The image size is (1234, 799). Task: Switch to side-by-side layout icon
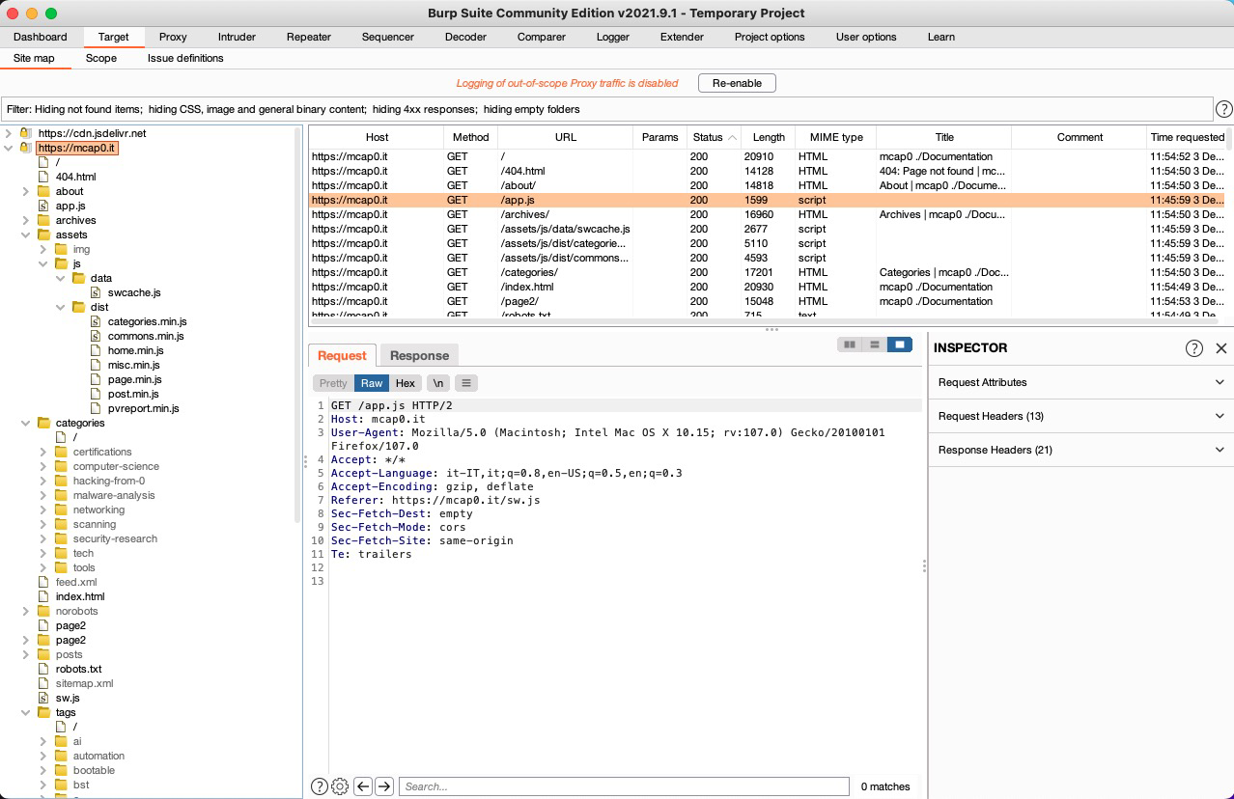point(850,344)
